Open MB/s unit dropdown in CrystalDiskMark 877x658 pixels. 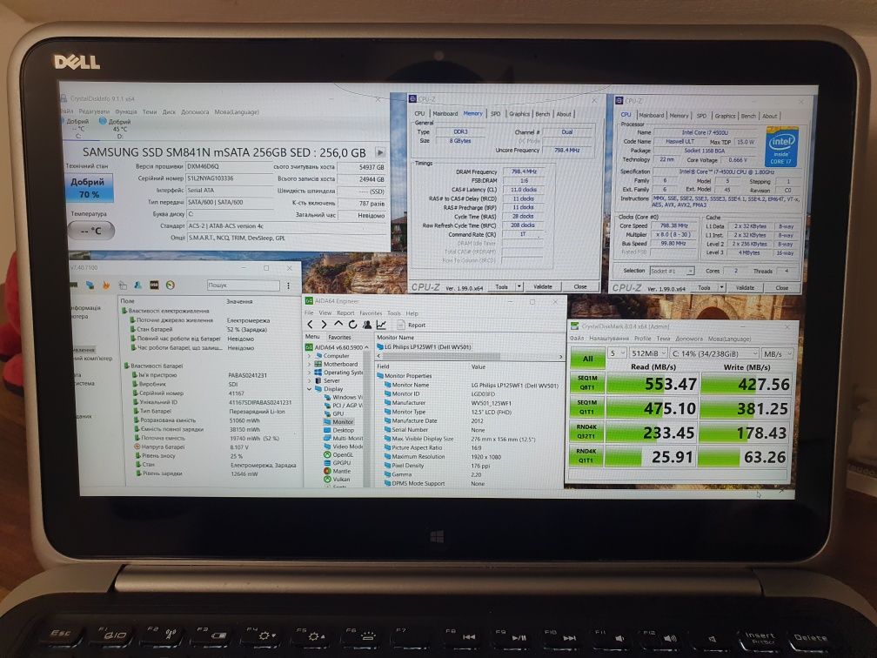click(778, 353)
